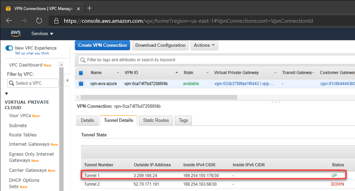
Task: Click the 52.70.171.101 IP address
Action: [146, 184]
